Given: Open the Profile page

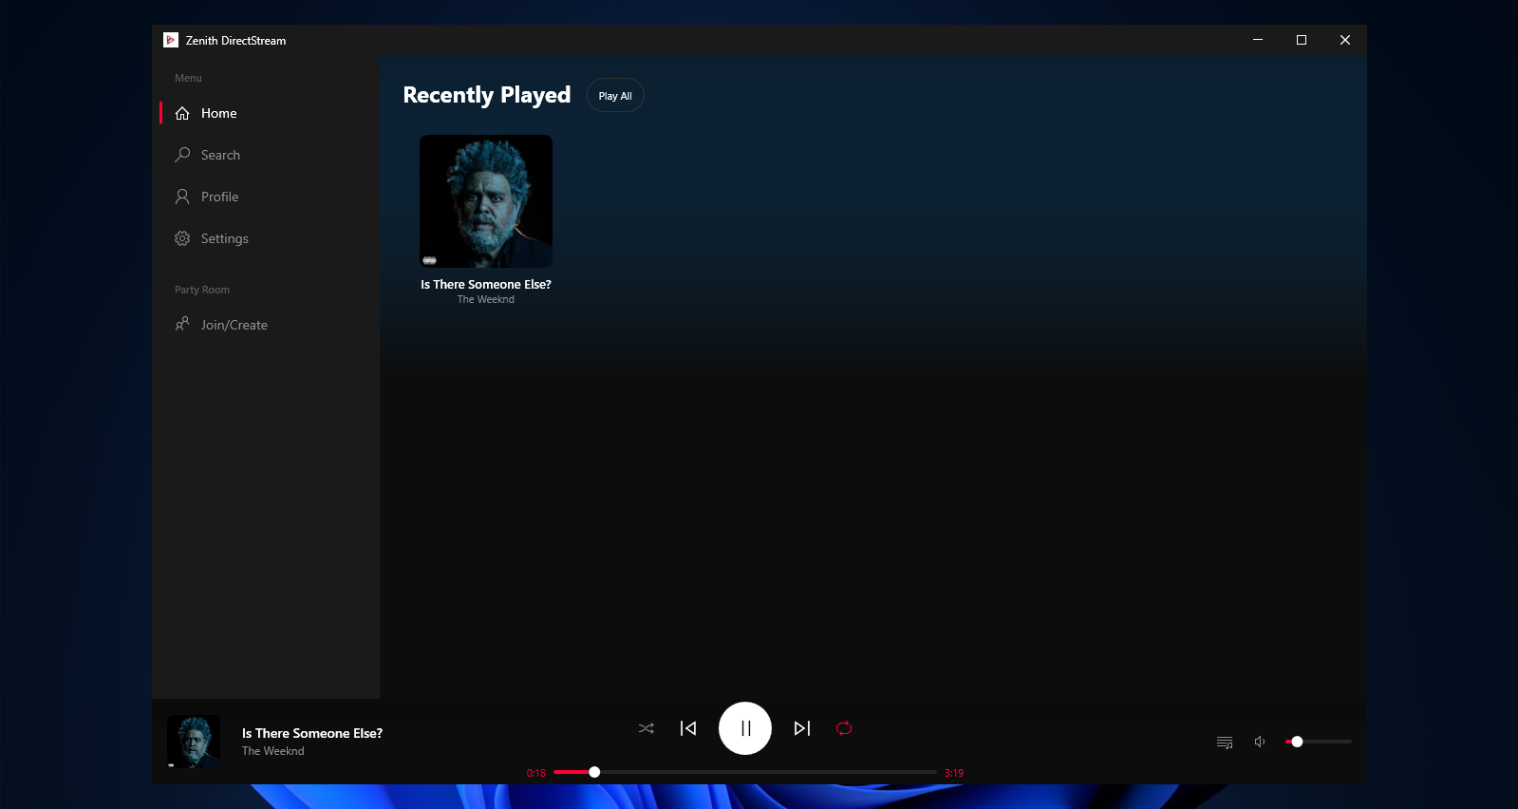Looking at the screenshot, I should [219, 197].
